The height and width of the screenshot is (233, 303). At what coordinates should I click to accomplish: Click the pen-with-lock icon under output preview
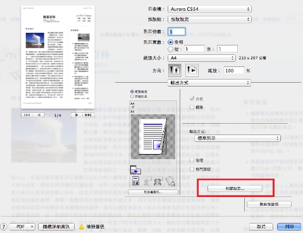coord(170,181)
